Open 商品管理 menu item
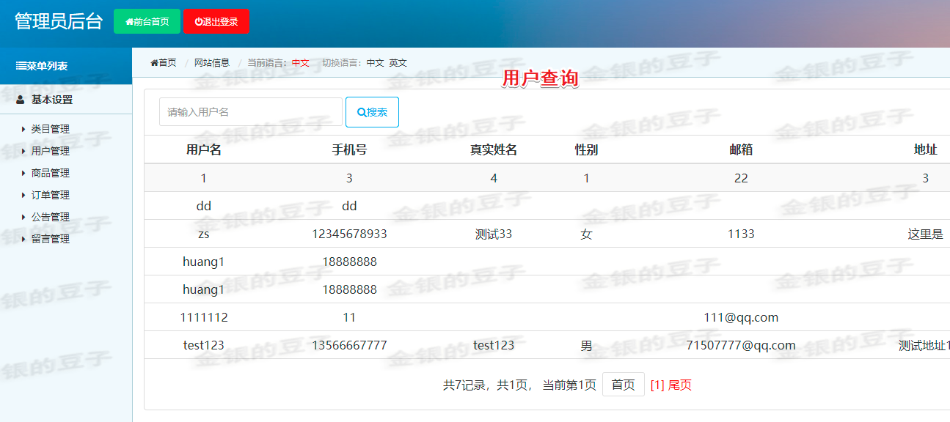Image resolution: width=950 pixels, height=422 pixels. point(51,173)
